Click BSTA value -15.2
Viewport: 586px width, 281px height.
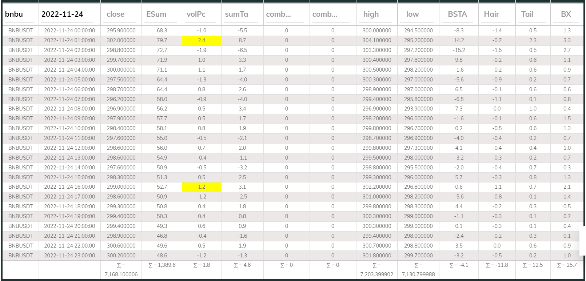tap(459, 50)
